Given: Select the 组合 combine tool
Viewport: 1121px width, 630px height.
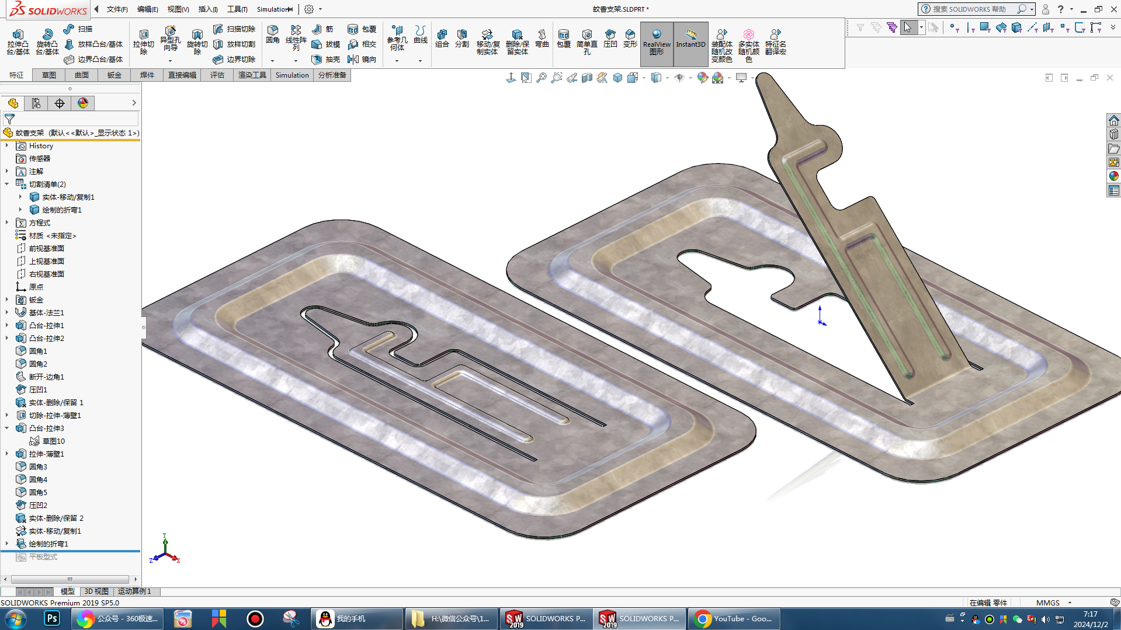Looking at the screenshot, I should (442, 39).
